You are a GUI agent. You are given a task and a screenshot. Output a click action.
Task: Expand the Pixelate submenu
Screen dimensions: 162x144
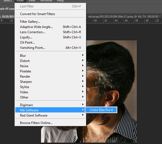pyautogui.click(x=50, y=71)
